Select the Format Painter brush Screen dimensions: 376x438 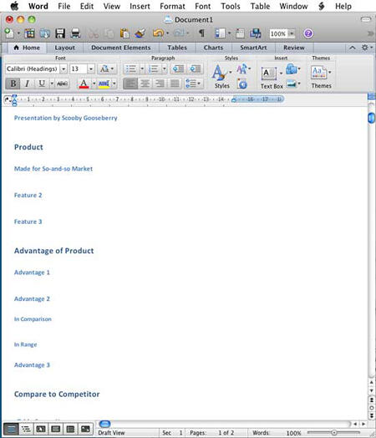(140, 33)
